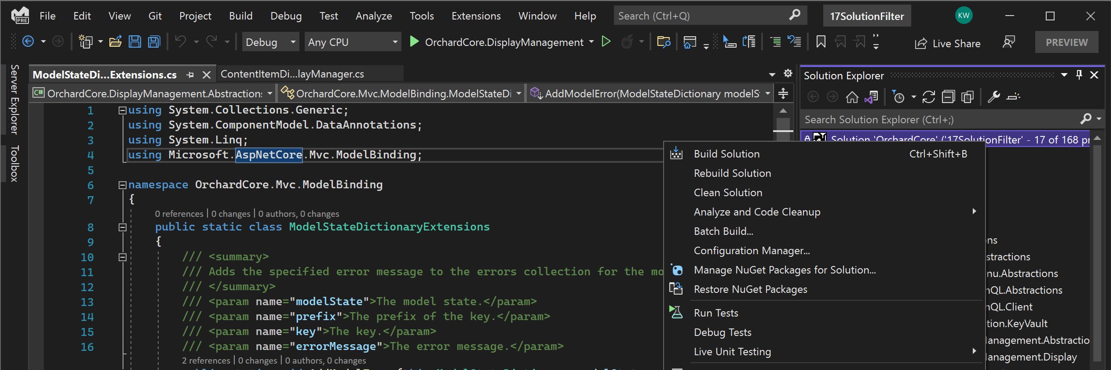This screenshot has width=1111, height=370.
Task: Click the Open File folder icon
Action: [115, 42]
